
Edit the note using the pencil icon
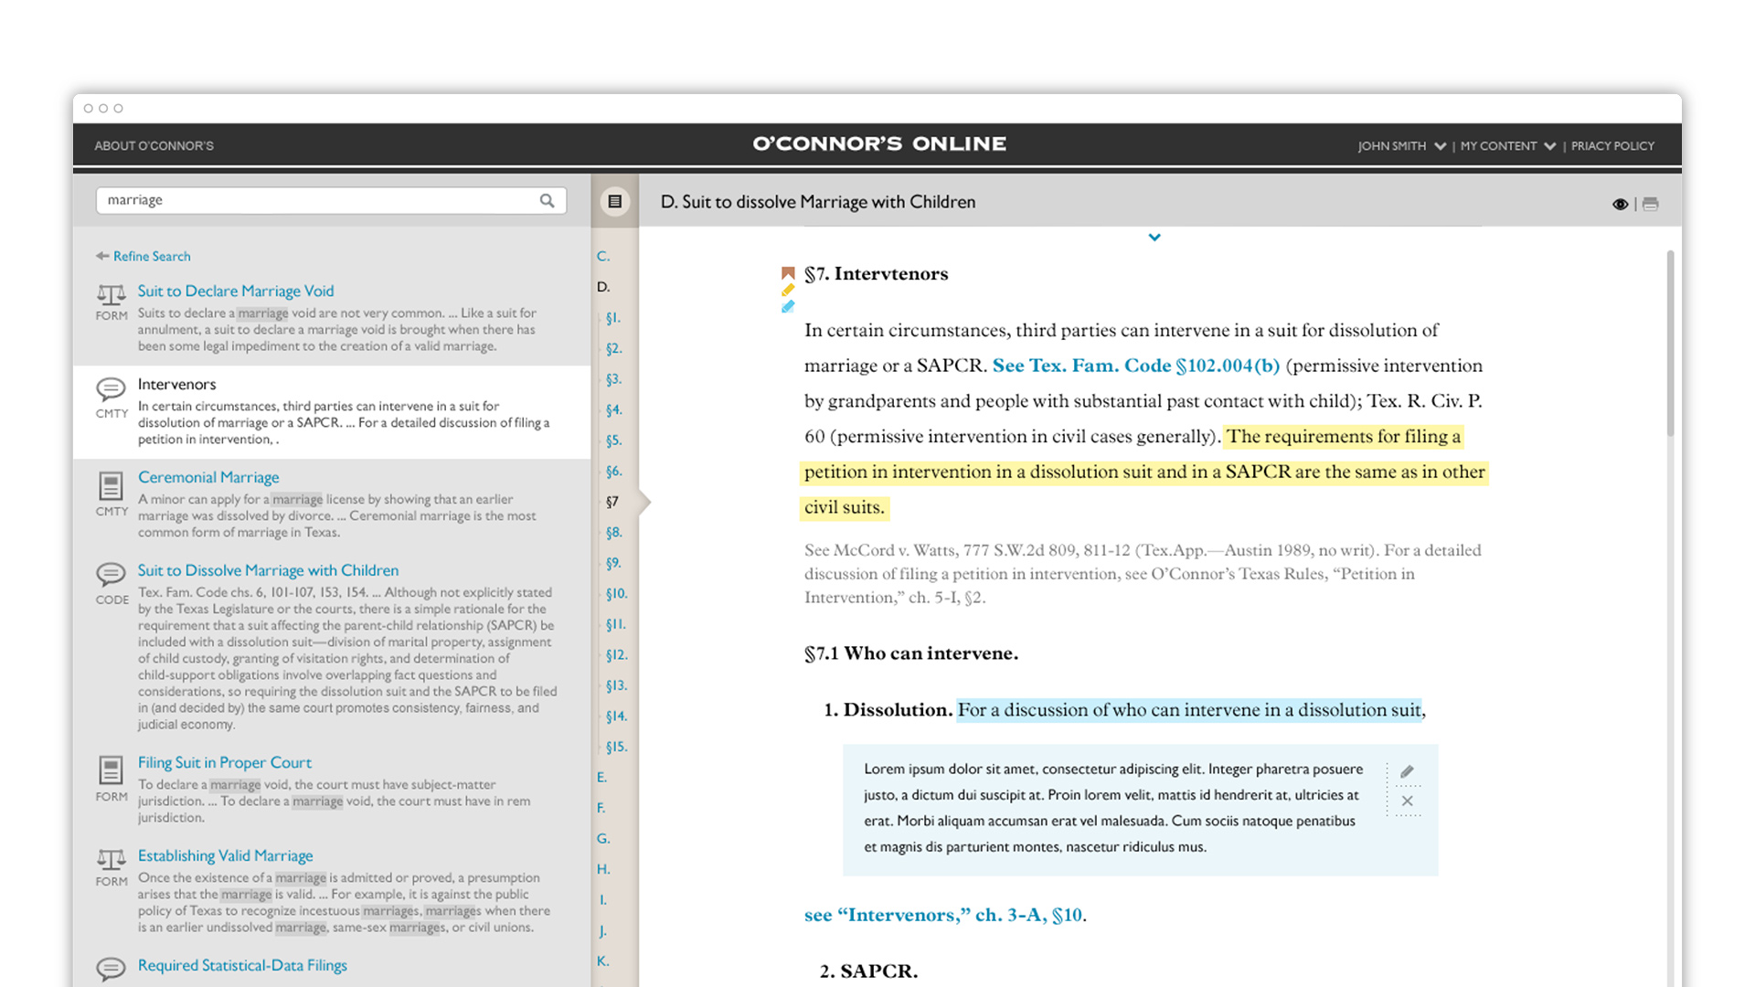[1407, 772]
